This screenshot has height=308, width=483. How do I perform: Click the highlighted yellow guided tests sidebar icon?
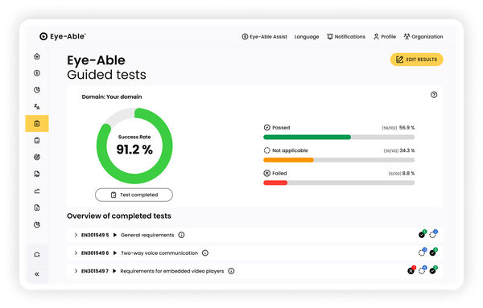coord(37,123)
